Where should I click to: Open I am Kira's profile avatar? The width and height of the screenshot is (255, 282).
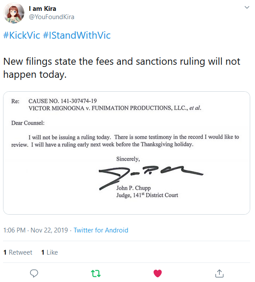click(x=13, y=13)
